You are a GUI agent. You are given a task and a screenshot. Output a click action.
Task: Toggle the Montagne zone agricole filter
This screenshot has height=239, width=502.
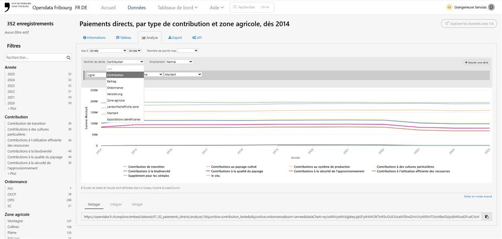click(15, 221)
